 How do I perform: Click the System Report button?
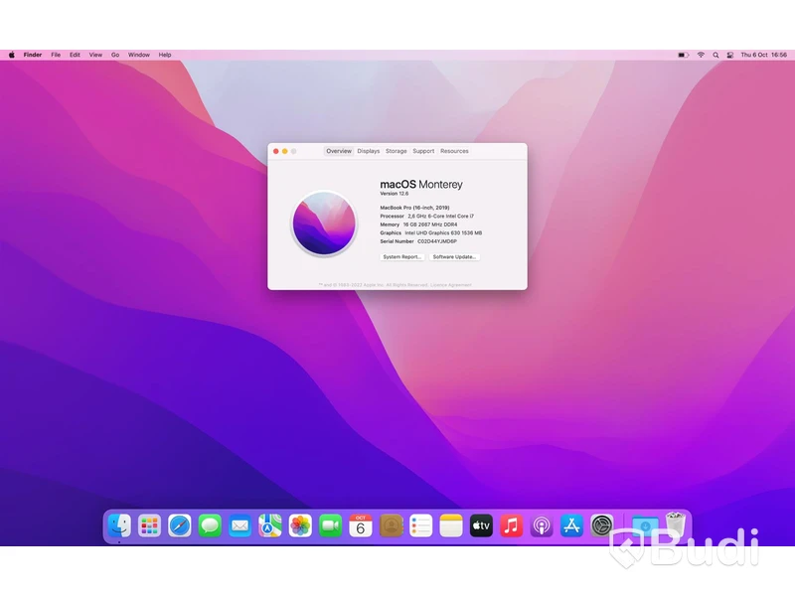click(402, 257)
